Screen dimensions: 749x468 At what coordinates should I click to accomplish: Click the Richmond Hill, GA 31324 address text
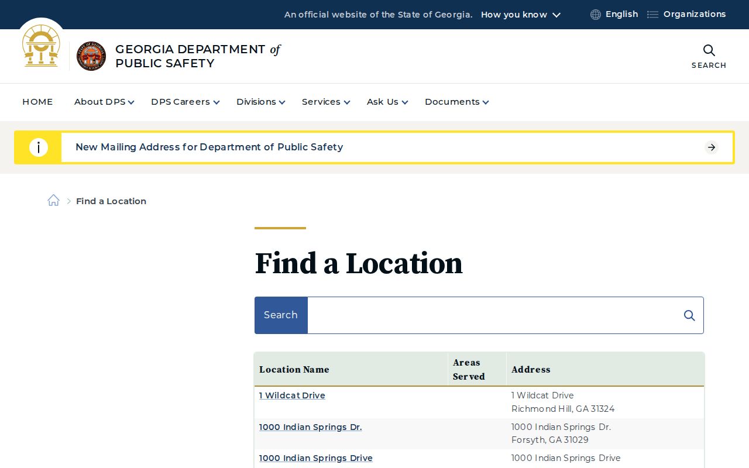tap(563, 409)
